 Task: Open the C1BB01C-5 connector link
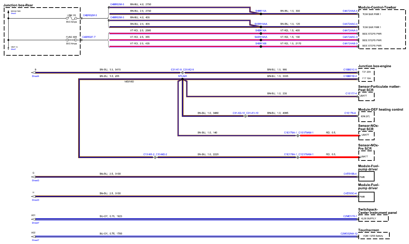click(350, 69)
